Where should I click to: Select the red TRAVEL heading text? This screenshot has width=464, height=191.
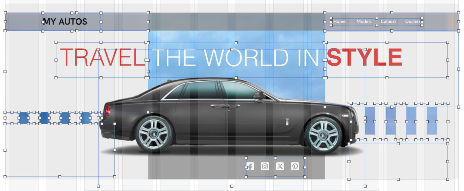click(x=102, y=57)
